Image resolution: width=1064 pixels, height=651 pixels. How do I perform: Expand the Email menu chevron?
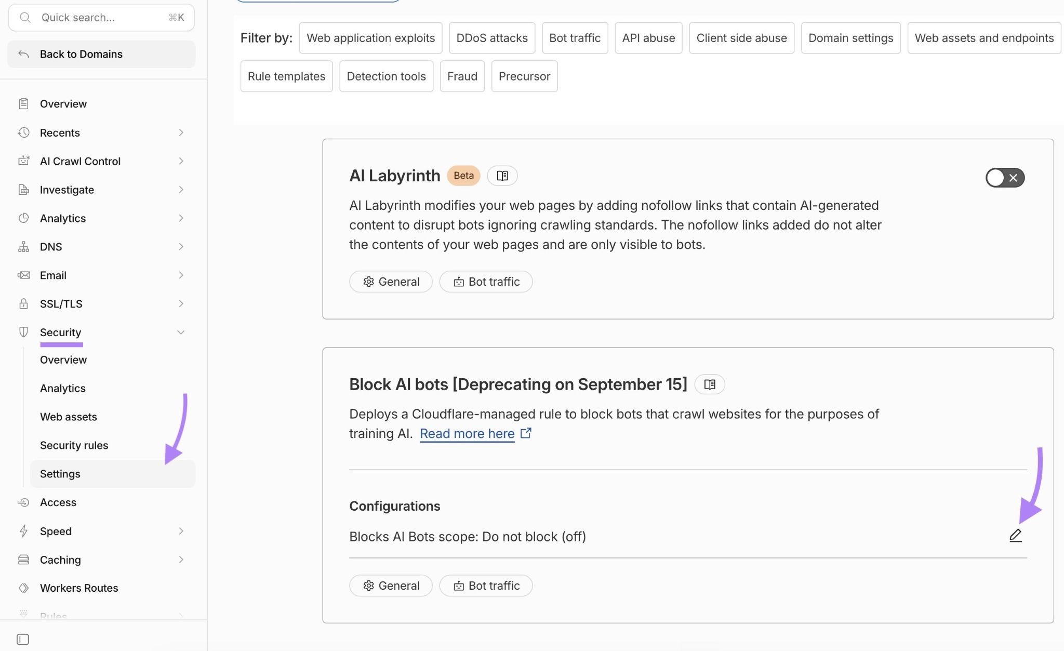(x=181, y=275)
